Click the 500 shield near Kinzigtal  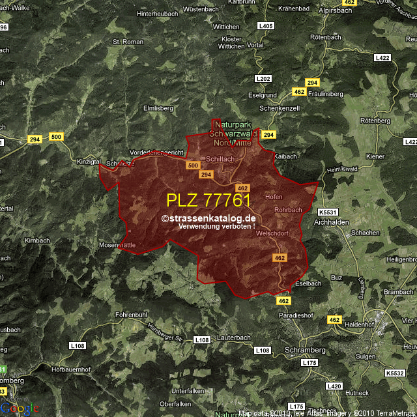[x=57, y=136]
